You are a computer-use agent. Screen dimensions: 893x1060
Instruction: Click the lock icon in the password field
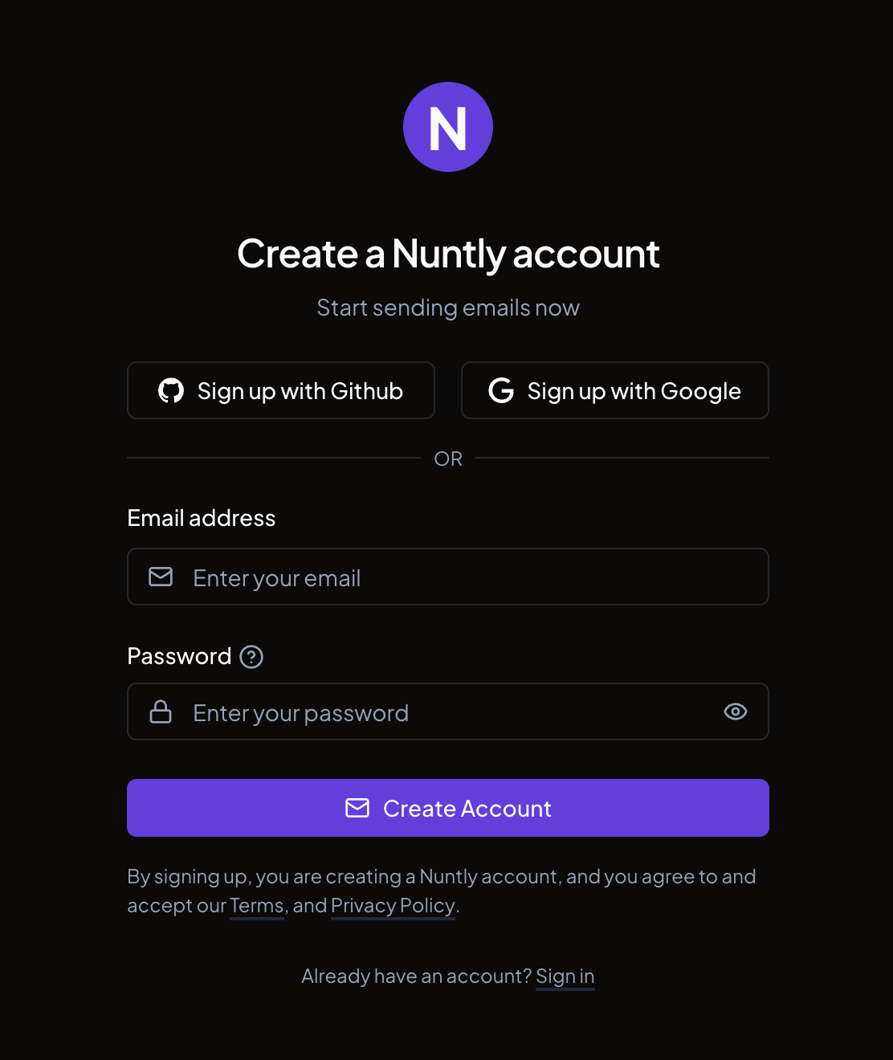161,711
